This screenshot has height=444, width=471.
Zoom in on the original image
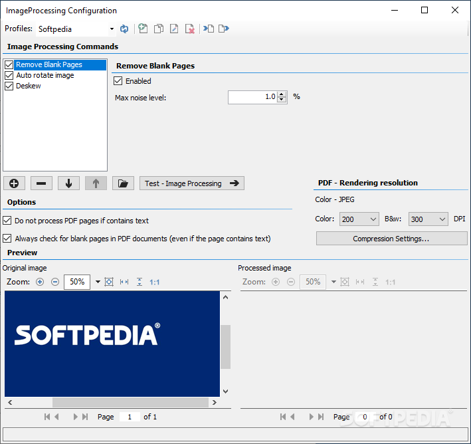coord(40,282)
